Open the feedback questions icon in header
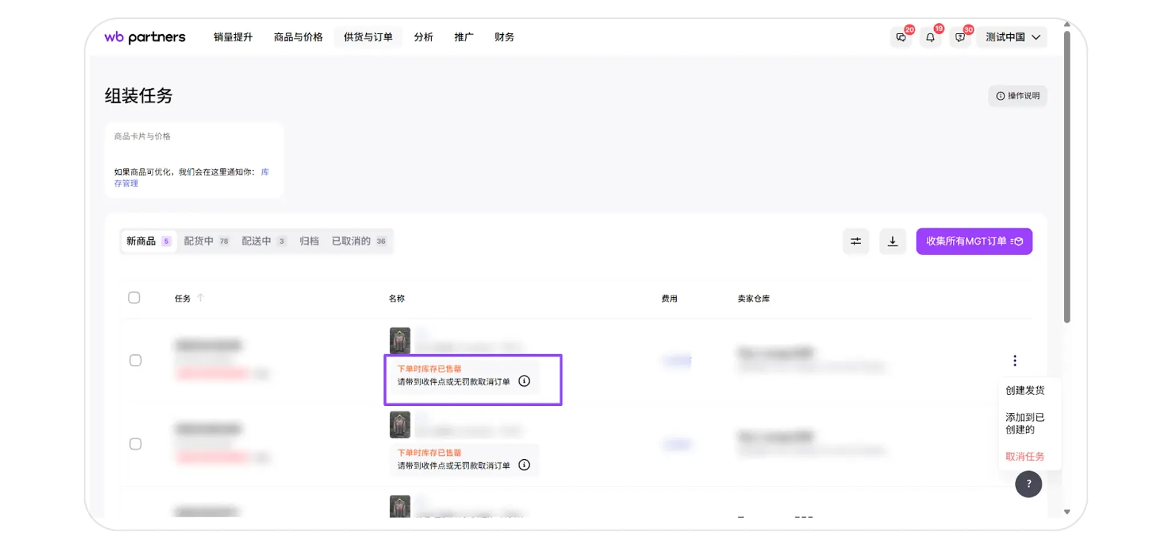Image resolution: width=1172 pixels, height=547 pixels. [x=960, y=37]
